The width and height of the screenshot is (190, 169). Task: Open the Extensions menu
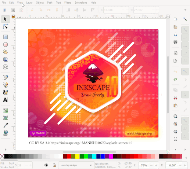(81, 3)
